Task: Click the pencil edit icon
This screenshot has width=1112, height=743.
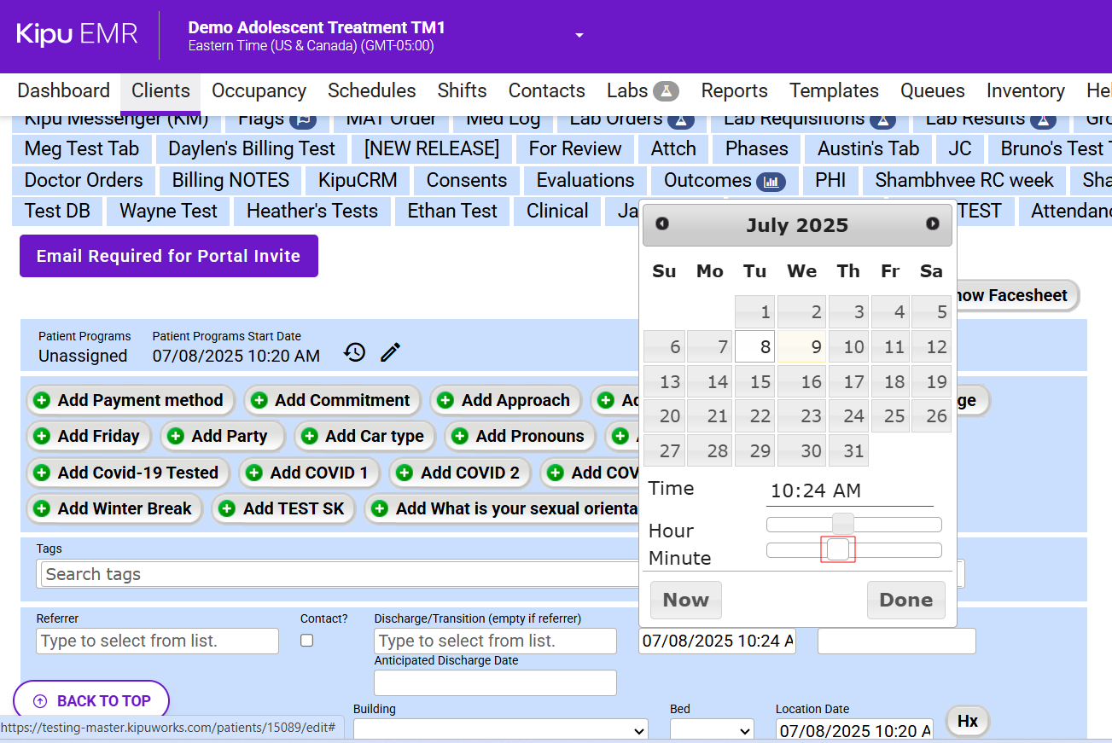Action: [x=391, y=352]
